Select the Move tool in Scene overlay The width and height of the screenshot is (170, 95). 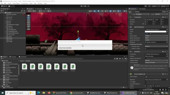(x=28, y=18)
